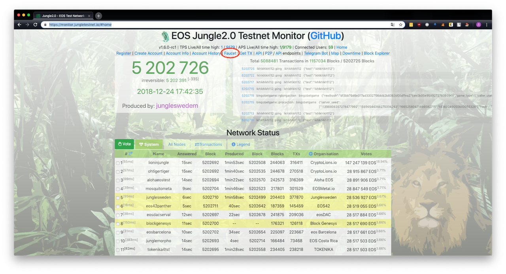Open block 5202725 in the transaction list
Screen dimensions: 506x274
(248, 69)
